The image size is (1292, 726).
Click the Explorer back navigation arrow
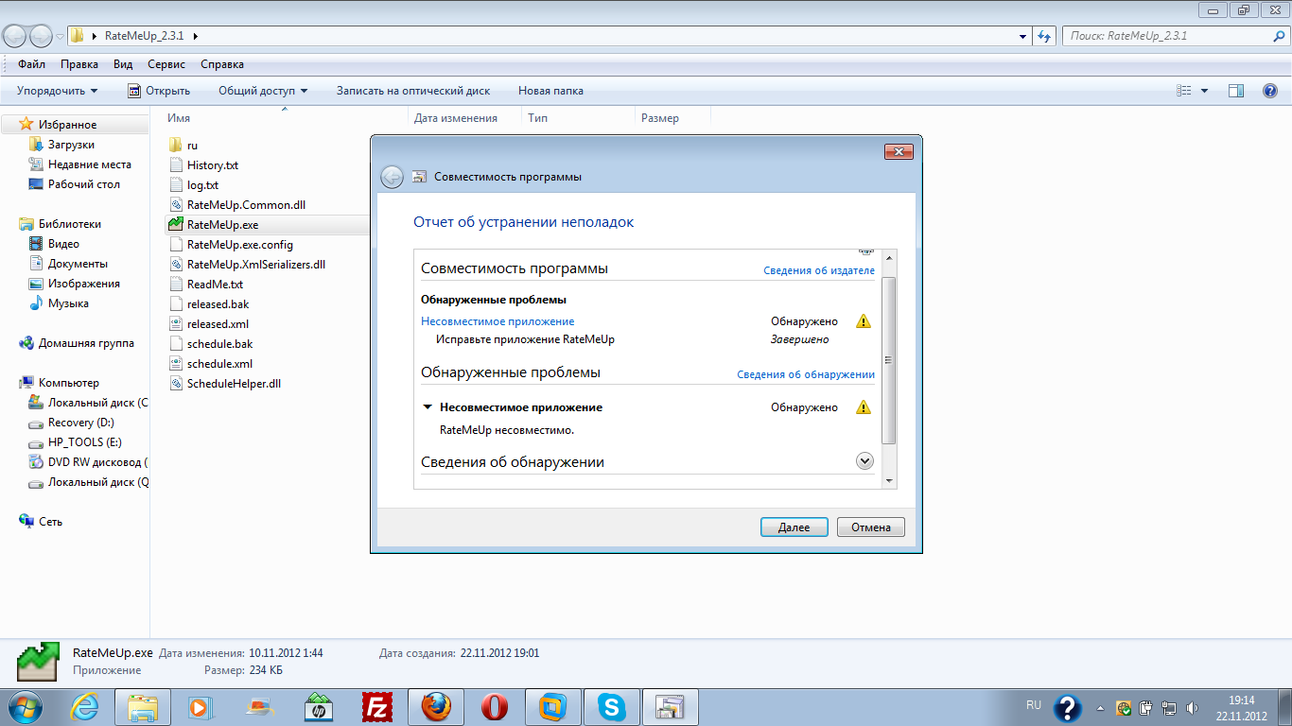point(15,36)
